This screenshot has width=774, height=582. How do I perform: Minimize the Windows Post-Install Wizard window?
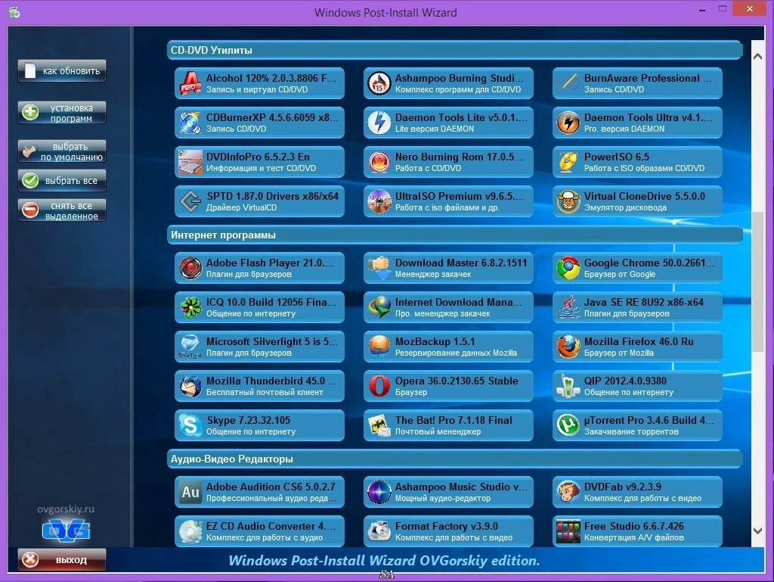point(702,10)
